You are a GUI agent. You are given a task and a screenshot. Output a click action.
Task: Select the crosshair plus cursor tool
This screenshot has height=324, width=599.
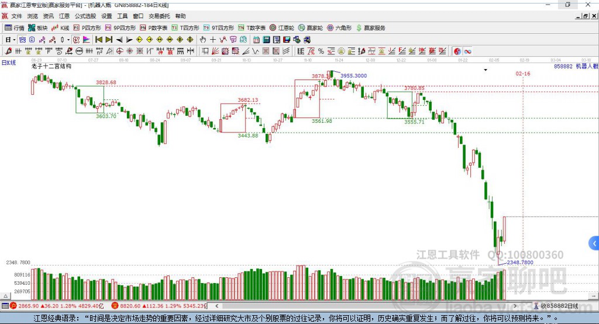point(213,40)
